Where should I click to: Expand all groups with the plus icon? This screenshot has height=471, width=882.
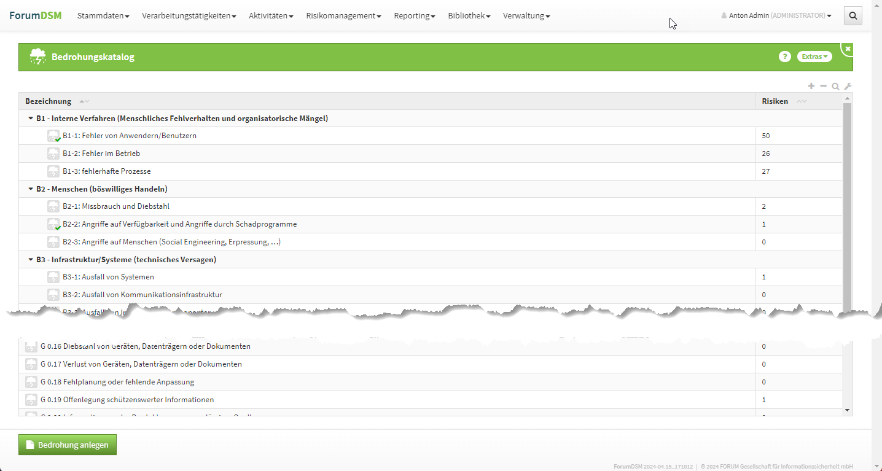(811, 86)
